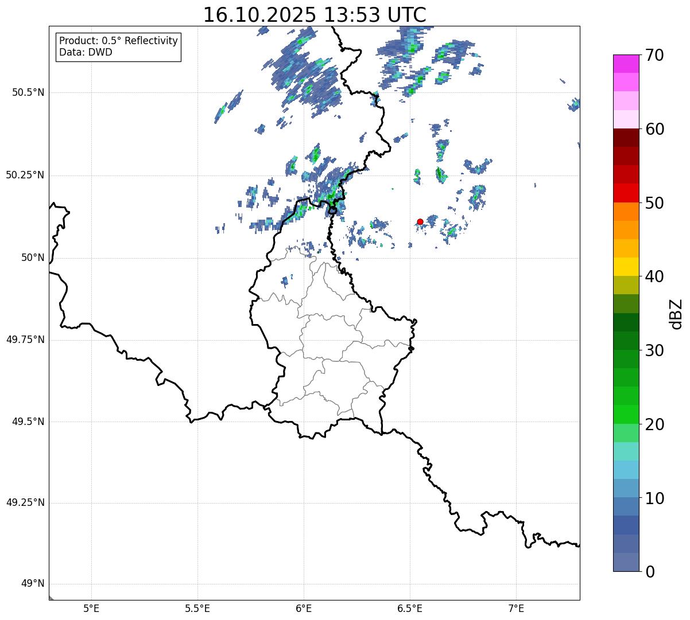Click the 7°E longitude tick label
Screen dimensions: 690x620
click(x=517, y=608)
